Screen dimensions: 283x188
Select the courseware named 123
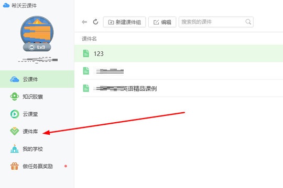coord(179,53)
